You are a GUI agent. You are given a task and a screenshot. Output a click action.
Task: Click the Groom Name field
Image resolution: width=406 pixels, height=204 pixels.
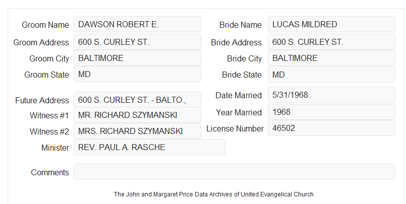tap(137, 24)
